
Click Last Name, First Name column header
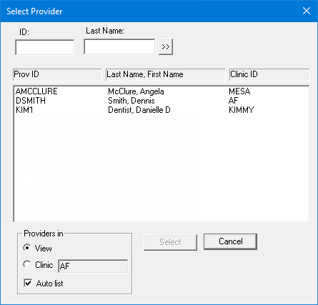point(166,74)
